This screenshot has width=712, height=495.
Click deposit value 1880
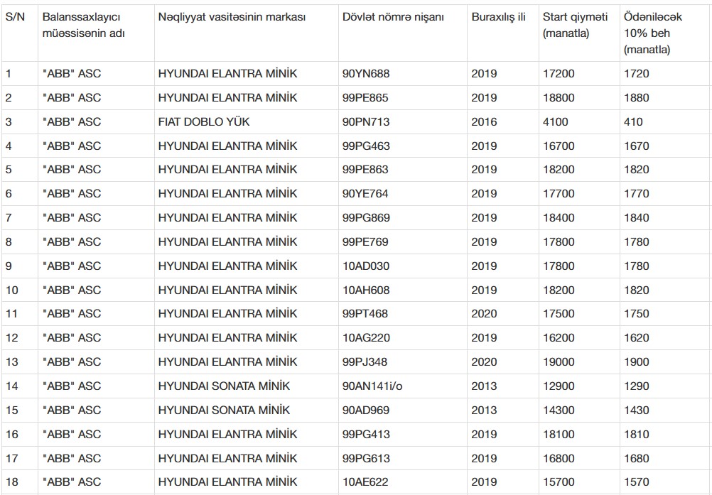click(636, 97)
